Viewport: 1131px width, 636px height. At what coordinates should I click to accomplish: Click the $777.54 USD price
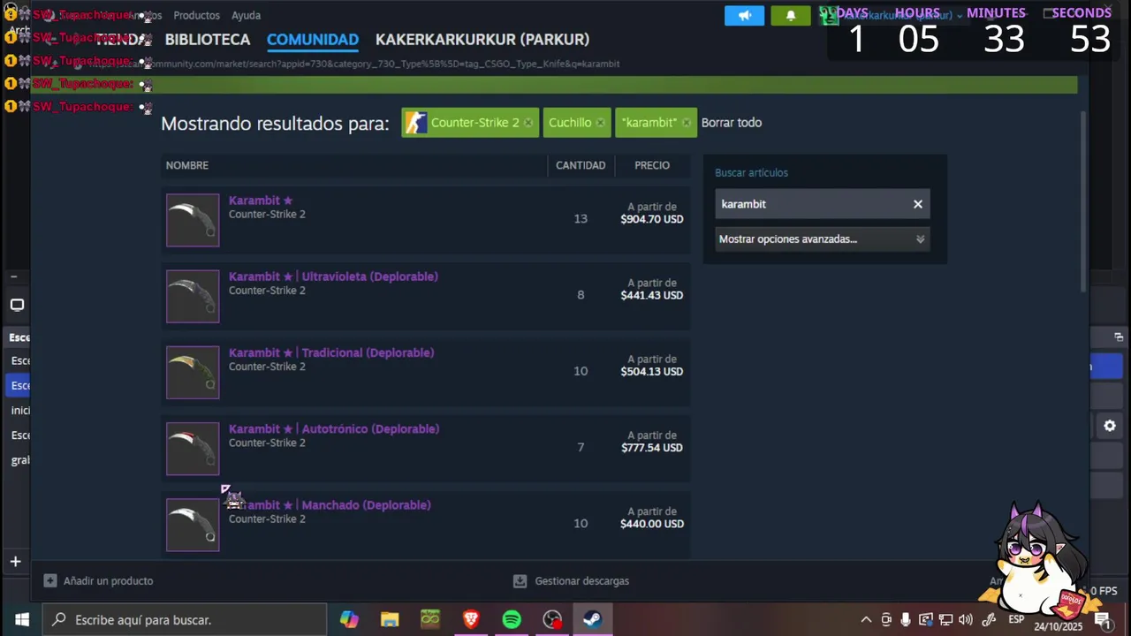click(651, 448)
